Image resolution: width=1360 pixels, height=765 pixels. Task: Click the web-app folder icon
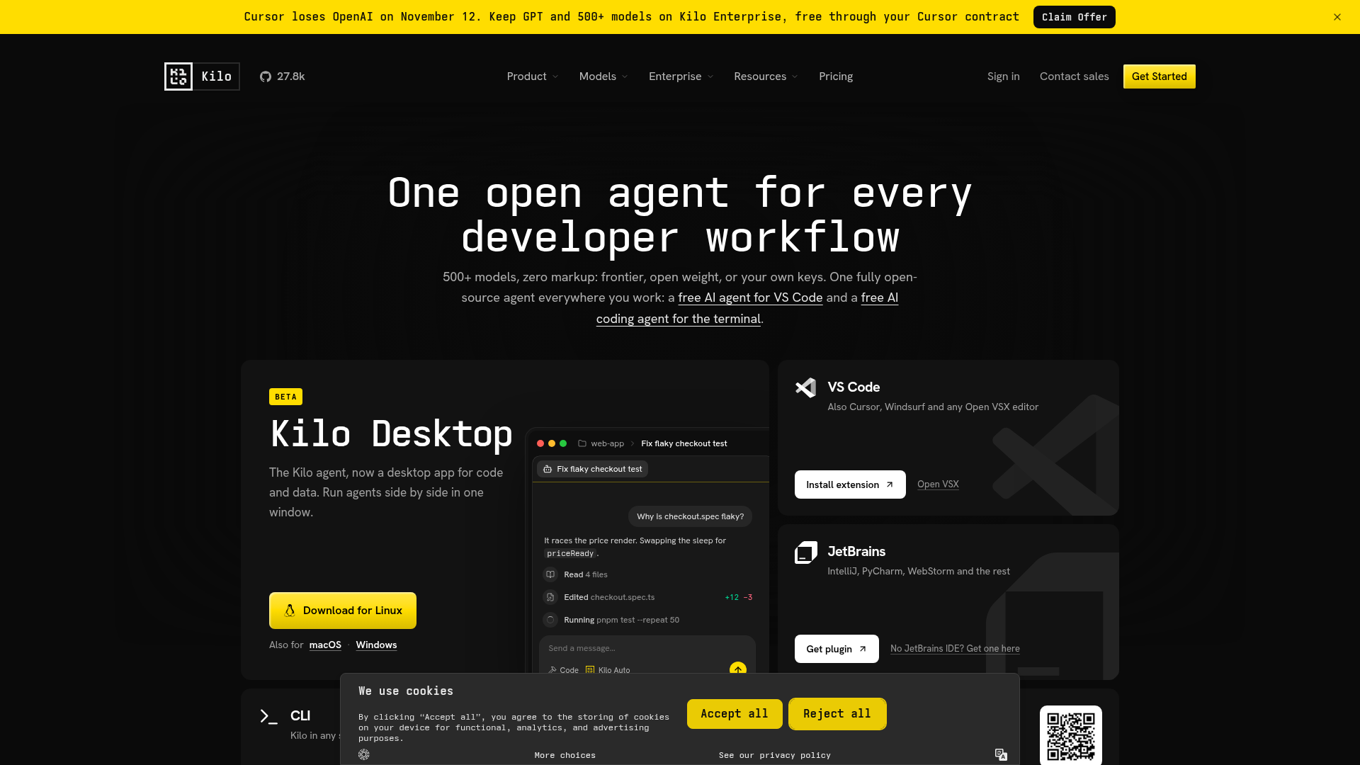pos(582,443)
